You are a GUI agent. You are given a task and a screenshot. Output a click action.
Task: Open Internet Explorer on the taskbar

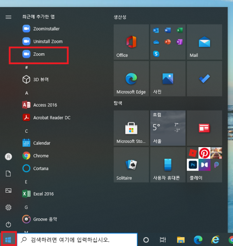click(215, 240)
